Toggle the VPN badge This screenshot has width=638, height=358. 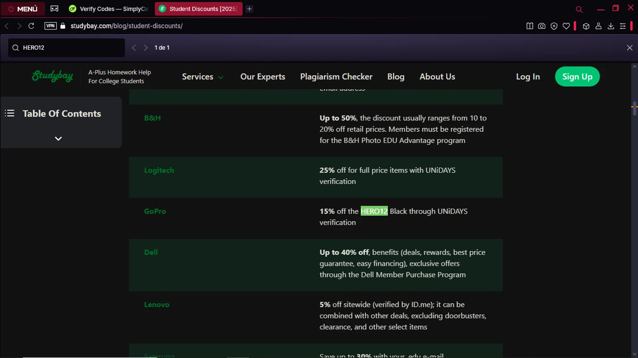pos(51,26)
